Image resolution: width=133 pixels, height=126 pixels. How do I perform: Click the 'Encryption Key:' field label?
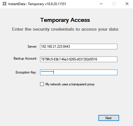(x=26, y=72)
